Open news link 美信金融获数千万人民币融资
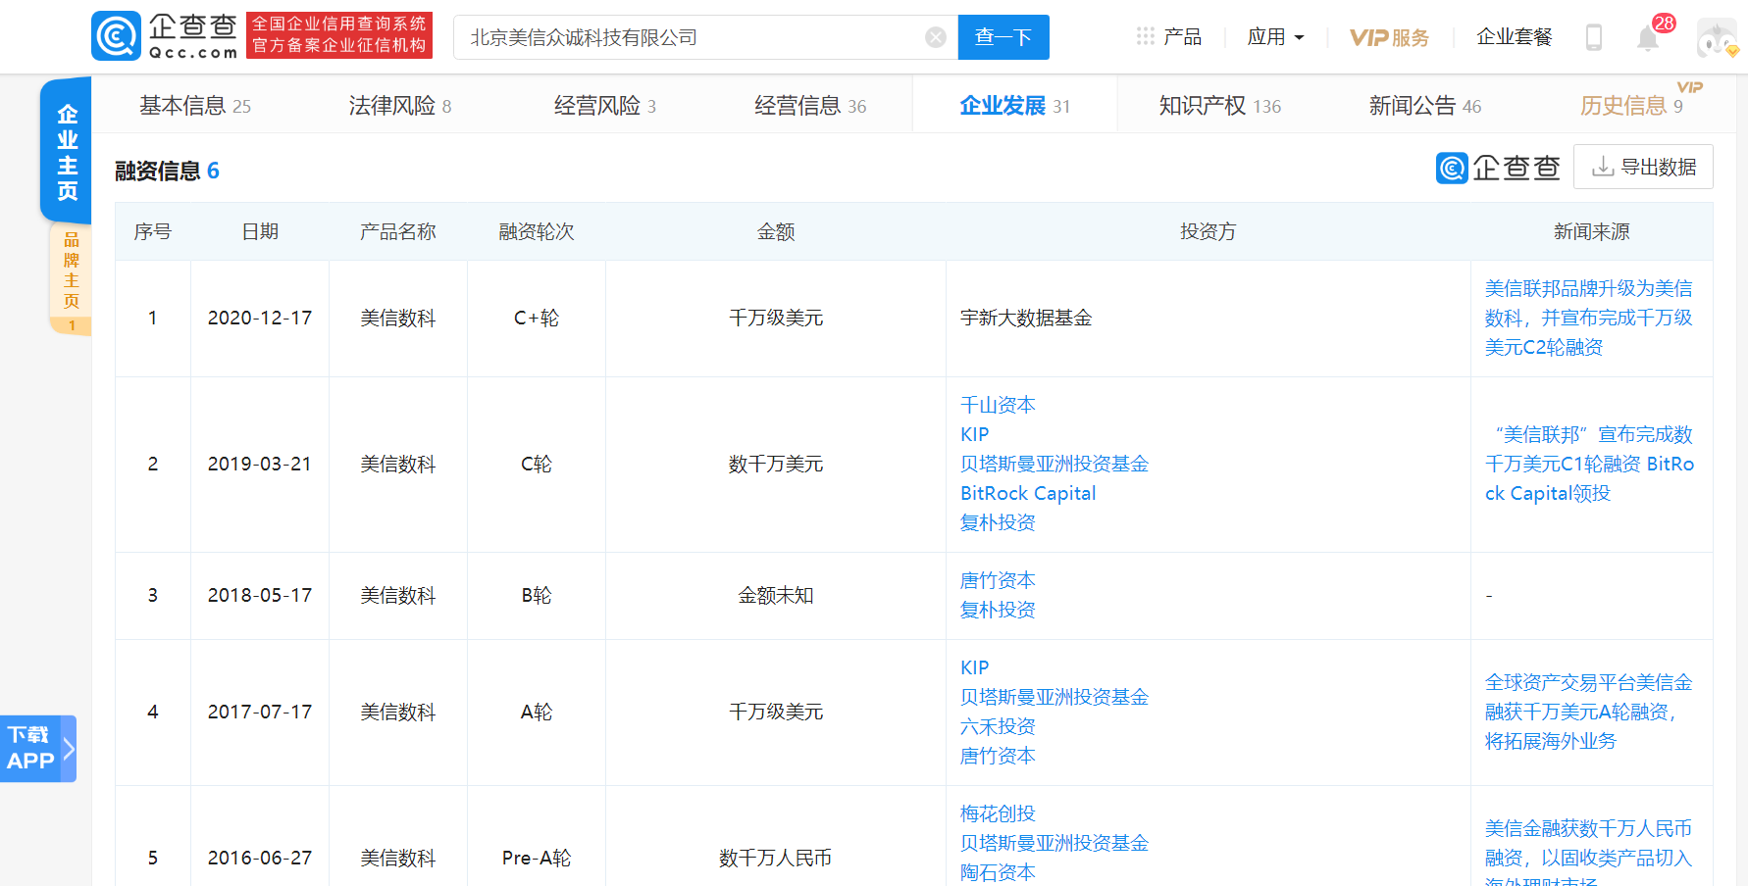Screen dimensions: 1748x886 tap(1588, 851)
